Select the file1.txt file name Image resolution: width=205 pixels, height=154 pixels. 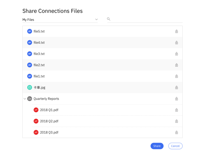(x=39, y=76)
